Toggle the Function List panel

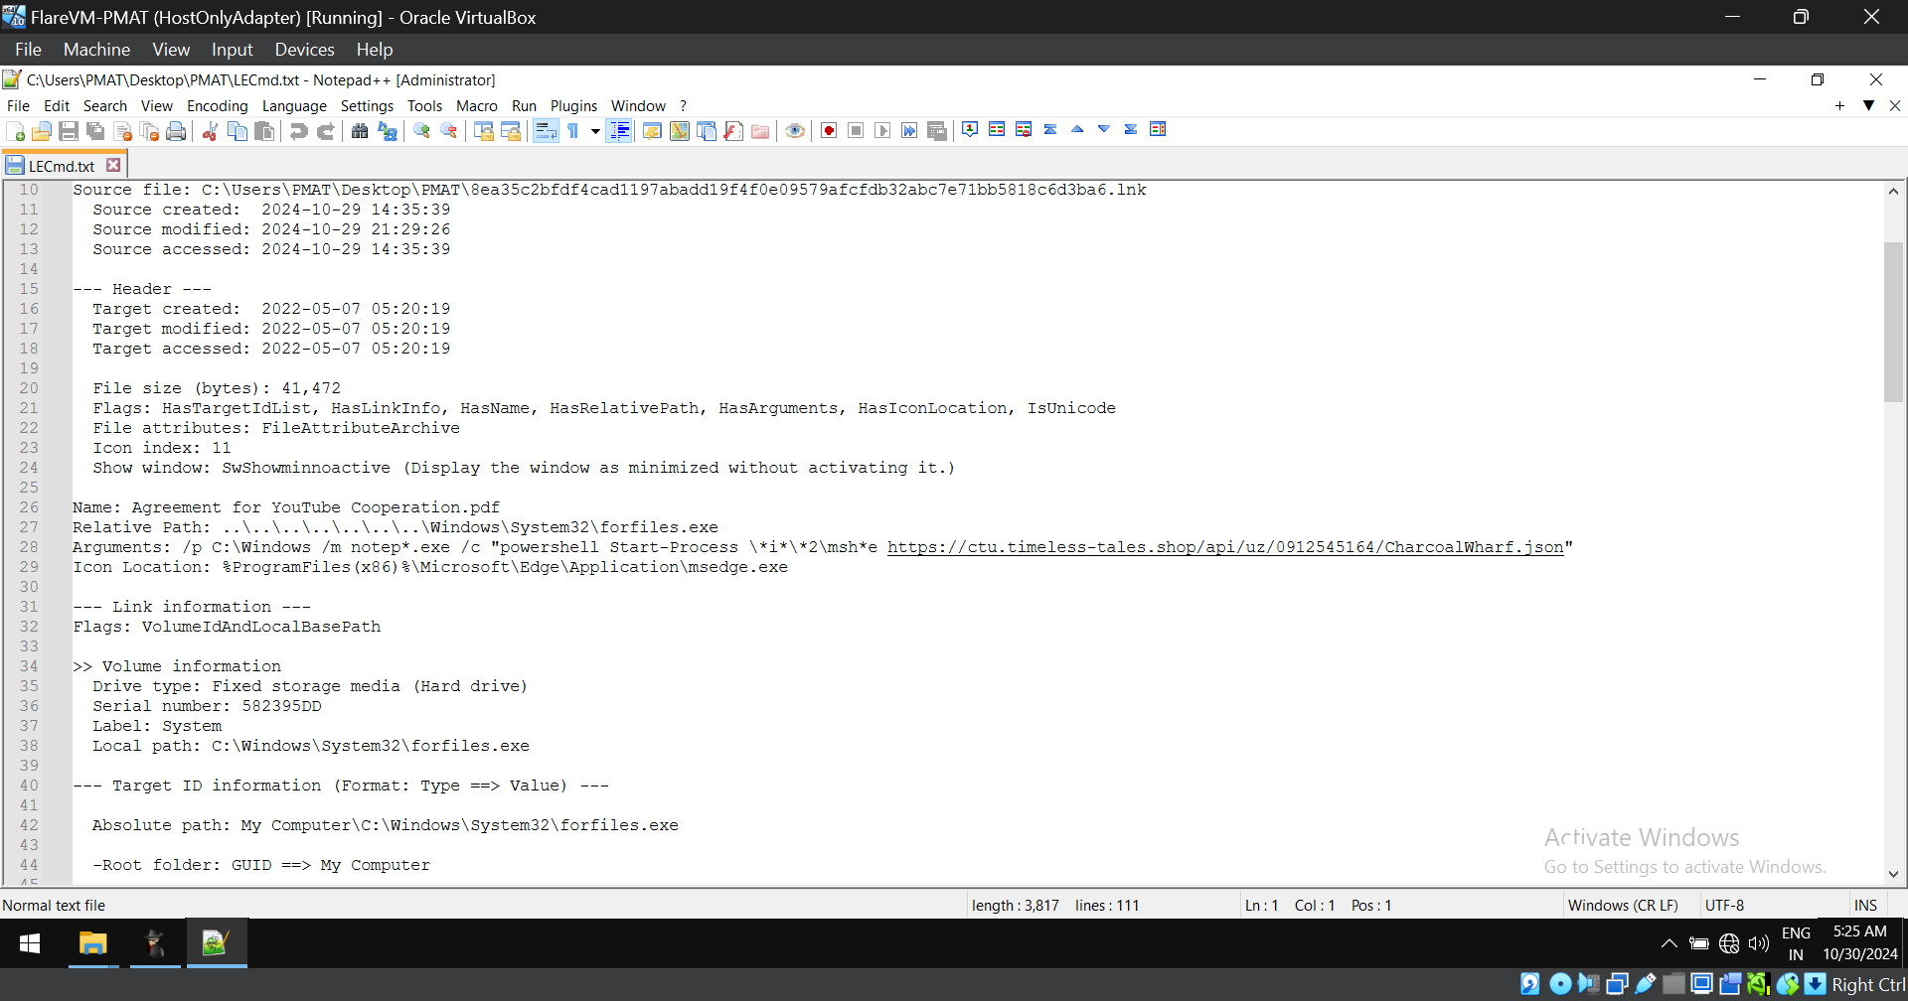[733, 131]
